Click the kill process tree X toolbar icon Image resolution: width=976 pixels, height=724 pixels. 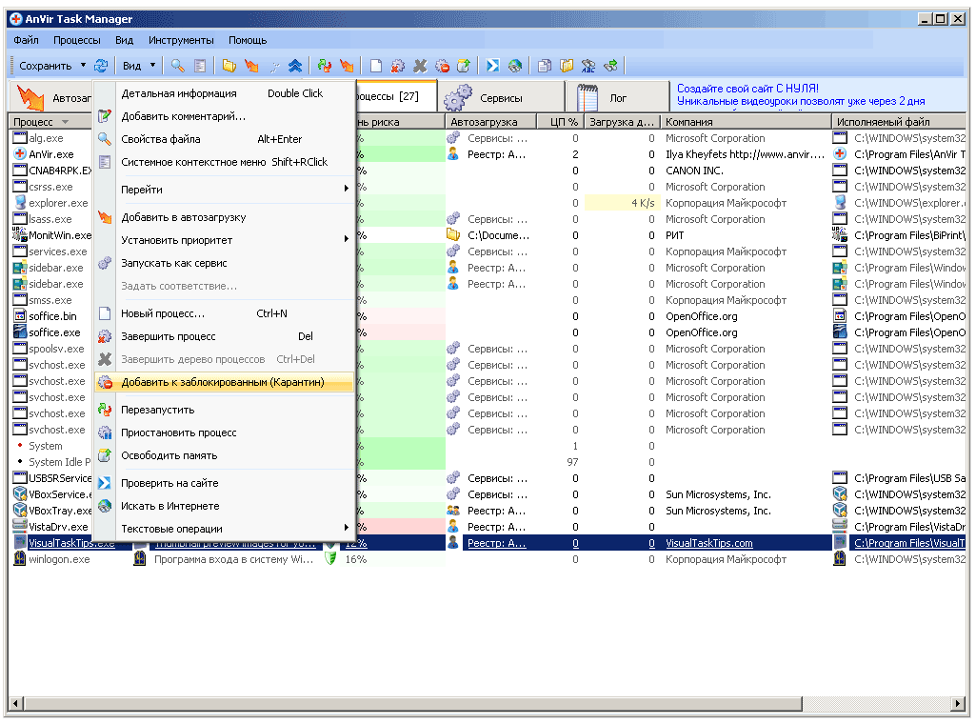coord(420,66)
